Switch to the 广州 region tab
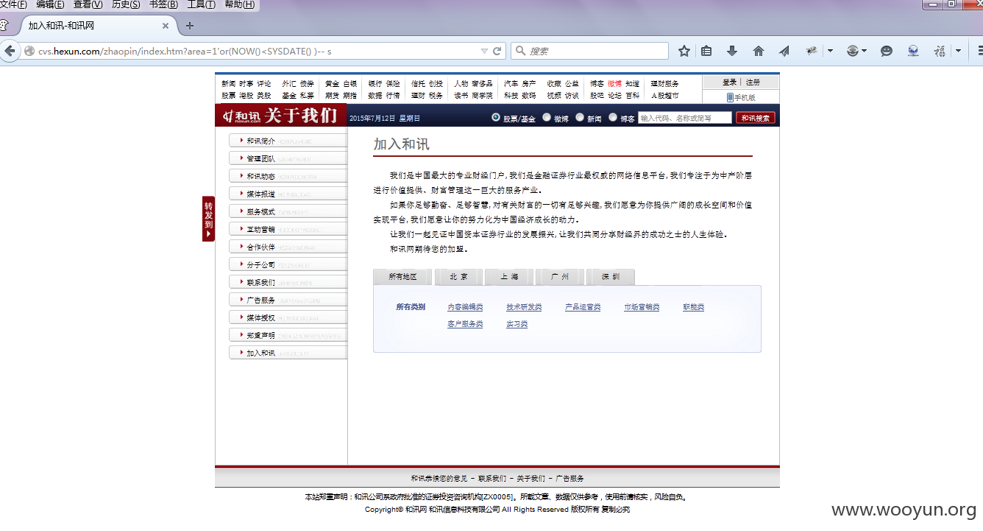 560,277
